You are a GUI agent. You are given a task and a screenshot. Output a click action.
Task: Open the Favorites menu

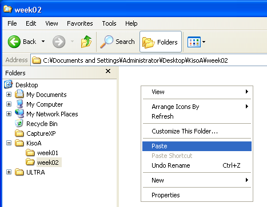pos(80,23)
